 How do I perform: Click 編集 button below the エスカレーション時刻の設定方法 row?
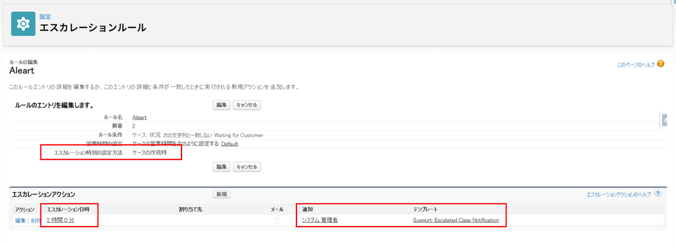click(222, 167)
